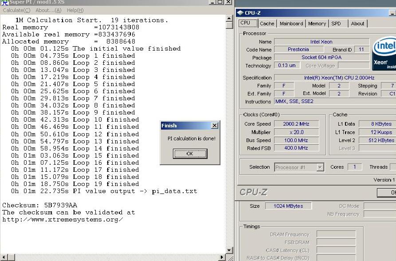The image size is (396, 261).
Task: Open the Help menu in Super PI
Action: click(75, 10)
